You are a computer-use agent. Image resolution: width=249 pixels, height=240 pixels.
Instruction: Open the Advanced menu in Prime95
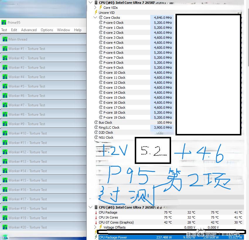tap(29, 30)
